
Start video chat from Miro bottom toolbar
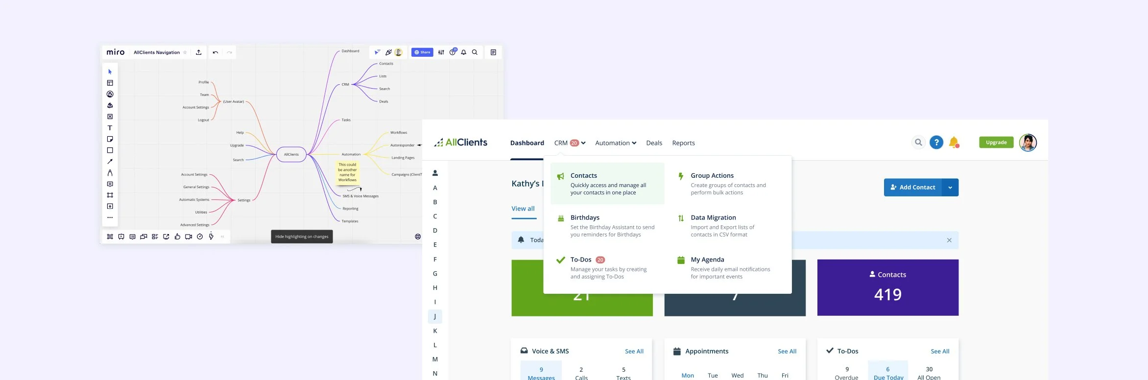click(x=189, y=237)
